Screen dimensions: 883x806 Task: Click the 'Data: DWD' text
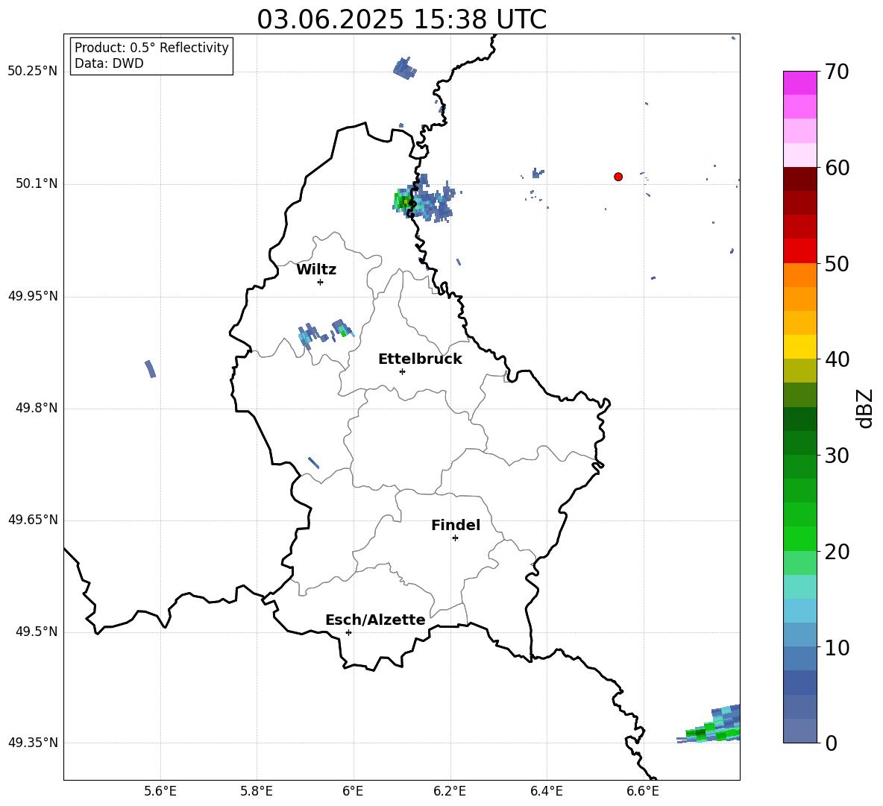tap(109, 63)
